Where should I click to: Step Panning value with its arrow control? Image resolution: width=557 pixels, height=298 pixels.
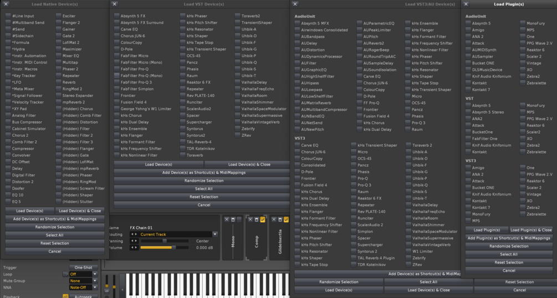[x=134, y=241]
